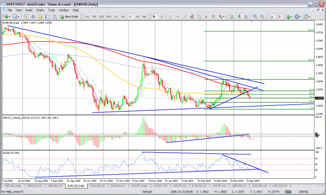Screen dimensions: 326x195
Task: Click the Templates icon
Action: (306, 17)
